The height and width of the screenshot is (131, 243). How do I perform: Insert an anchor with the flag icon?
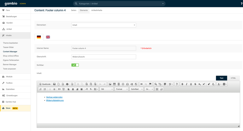click(150, 84)
